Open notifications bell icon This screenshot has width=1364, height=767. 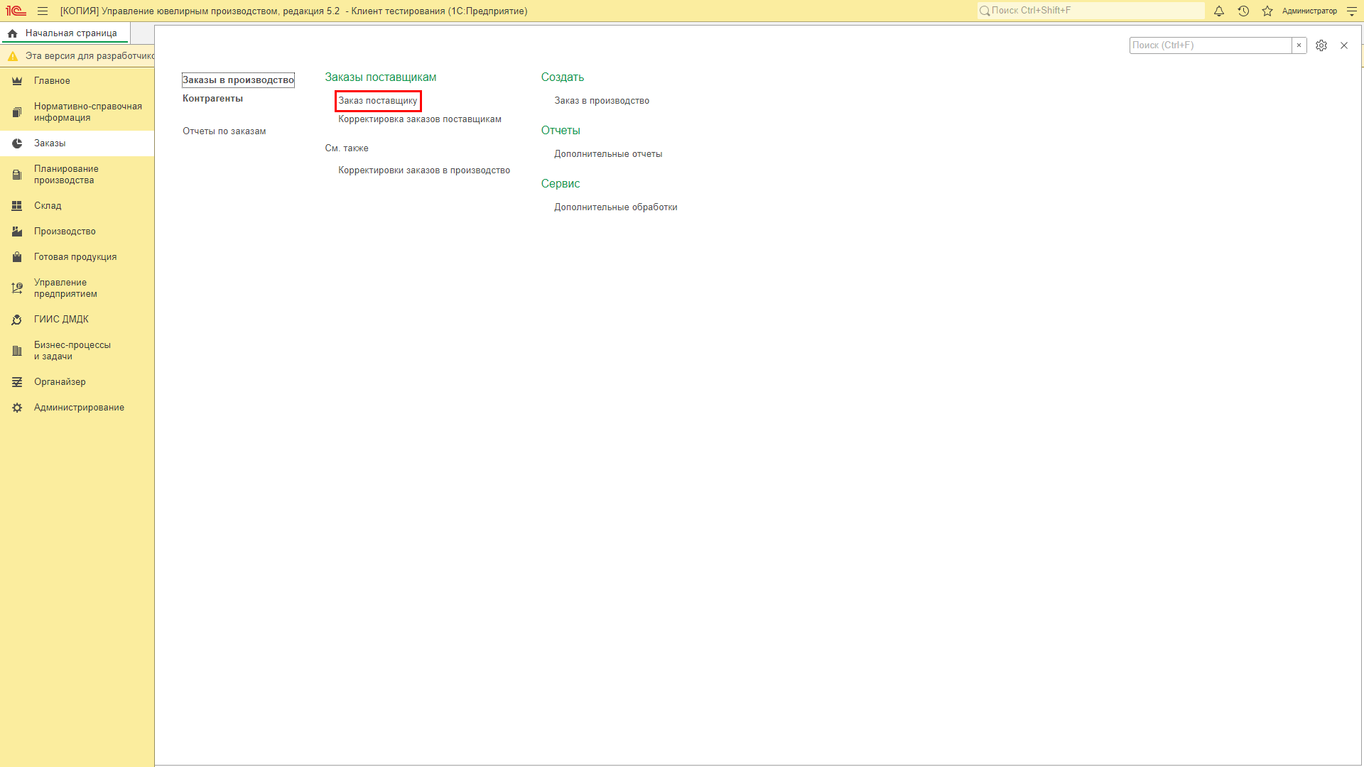[1219, 11]
